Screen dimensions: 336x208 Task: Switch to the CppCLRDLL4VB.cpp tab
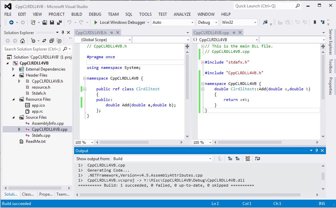pos(211,32)
